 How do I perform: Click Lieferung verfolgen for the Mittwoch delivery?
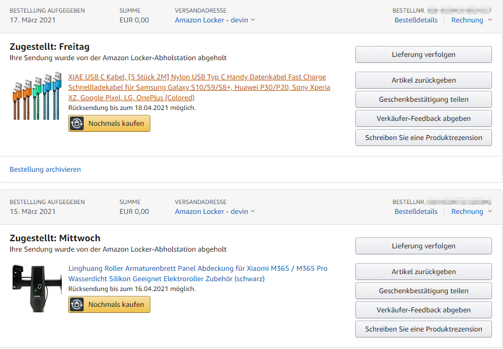coord(423,246)
